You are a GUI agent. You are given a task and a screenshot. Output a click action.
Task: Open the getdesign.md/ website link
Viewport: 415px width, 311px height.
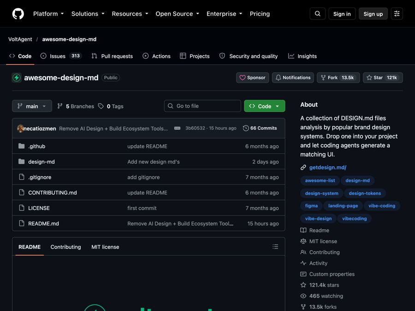click(x=328, y=167)
